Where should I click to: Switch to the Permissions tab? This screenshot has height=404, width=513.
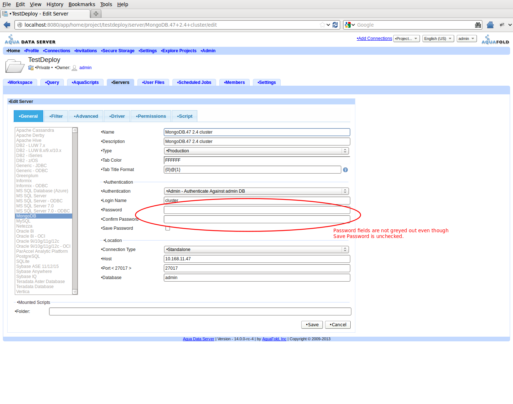(151, 116)
